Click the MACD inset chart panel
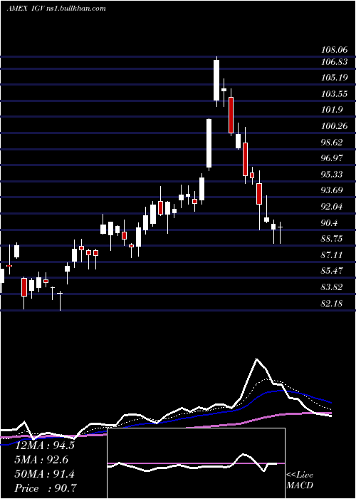356x499 pixels. (x=196, y=463)
